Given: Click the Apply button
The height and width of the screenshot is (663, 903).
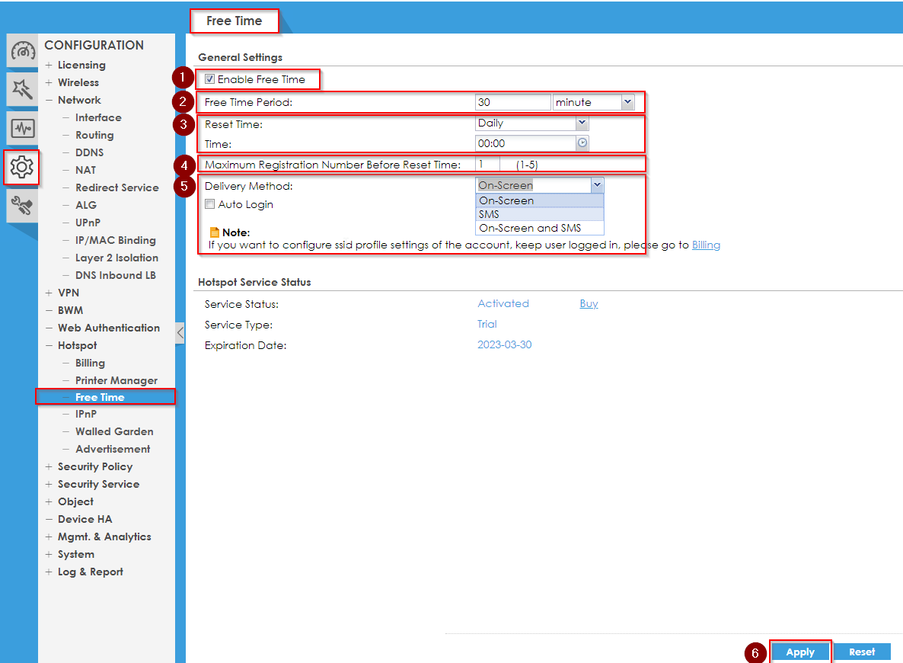Looking at the screenshot, I should pos(799,652).
